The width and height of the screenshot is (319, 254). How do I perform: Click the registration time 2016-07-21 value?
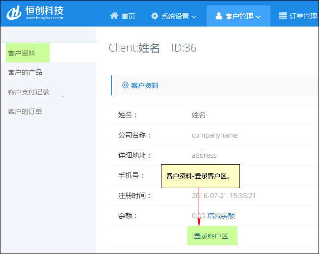coord(224,196)
